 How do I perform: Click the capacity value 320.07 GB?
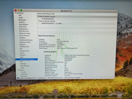tap(77, 55)
